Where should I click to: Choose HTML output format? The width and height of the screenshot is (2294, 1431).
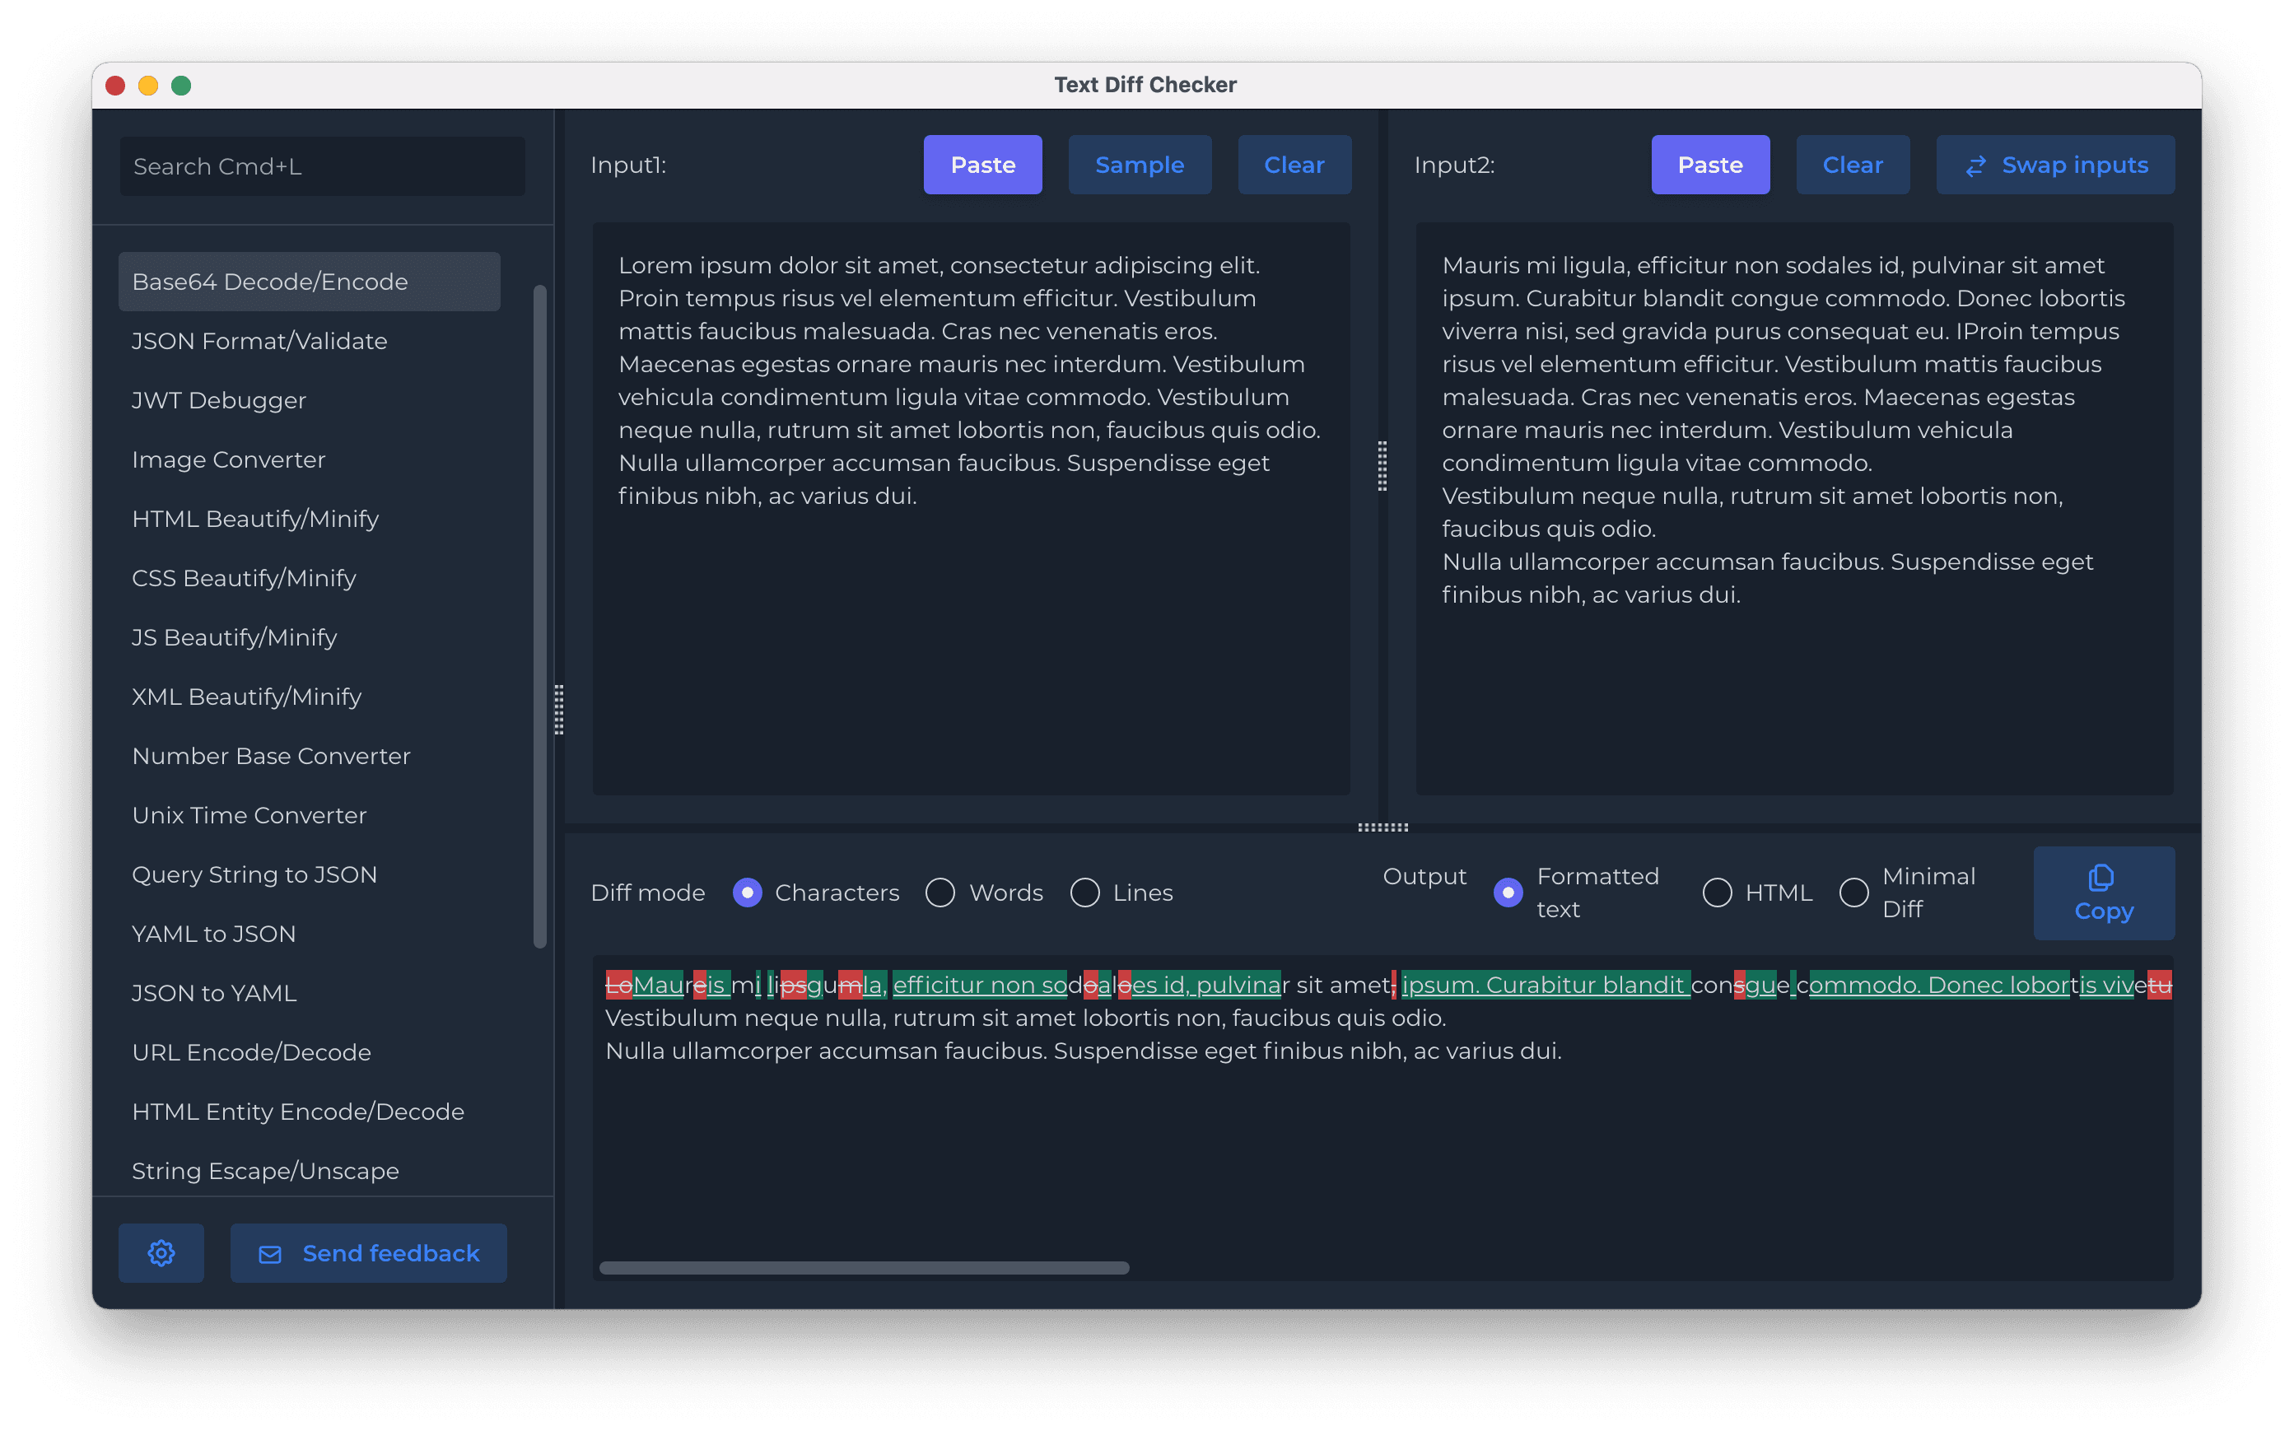coord(1717,893)
